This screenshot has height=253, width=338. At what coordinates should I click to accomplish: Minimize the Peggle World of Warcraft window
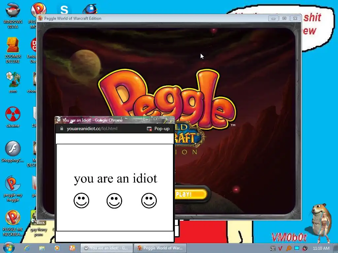pos(273,18)
